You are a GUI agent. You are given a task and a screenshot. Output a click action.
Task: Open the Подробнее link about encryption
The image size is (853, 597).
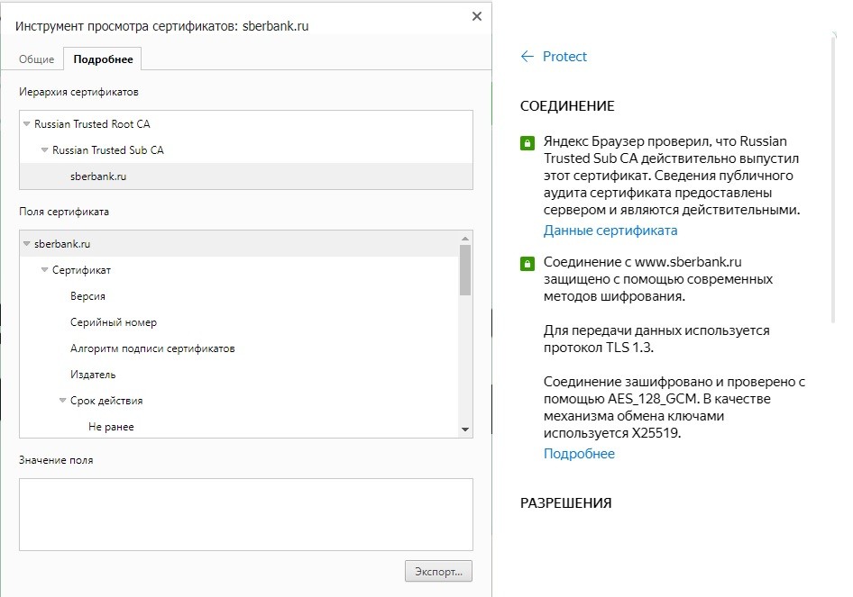tap(579, 454)
